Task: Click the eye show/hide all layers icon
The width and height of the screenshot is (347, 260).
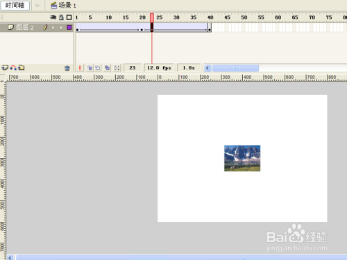Action: pos(53,17)
